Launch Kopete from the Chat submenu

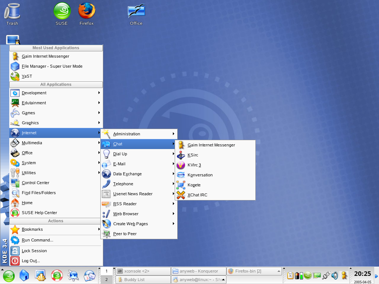click(215, 185)
